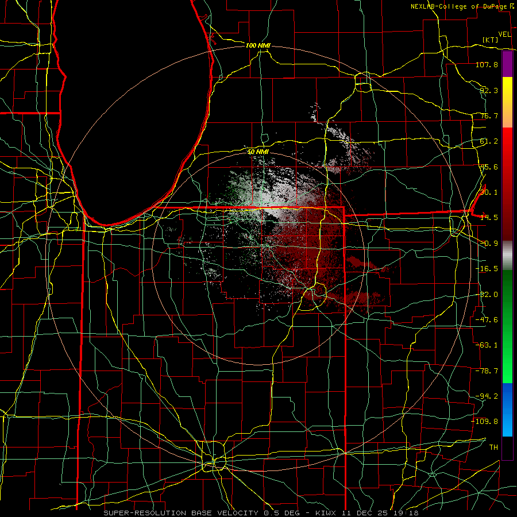The height and width of the screenshot is (517, 517).
Task: Select the -0.9 velocity legend value
Action: 489,244
